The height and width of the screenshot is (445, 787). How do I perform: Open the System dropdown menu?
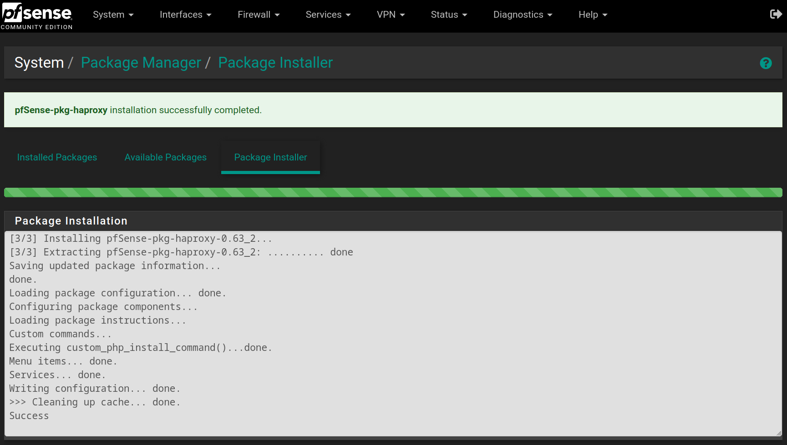coord(113,15)
